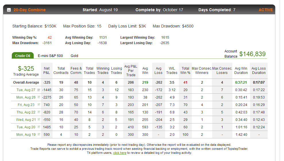Click the 20-Day Combine title
This screenshot has width=284, height=161.
pyautogui.click(x=30, y=10)
